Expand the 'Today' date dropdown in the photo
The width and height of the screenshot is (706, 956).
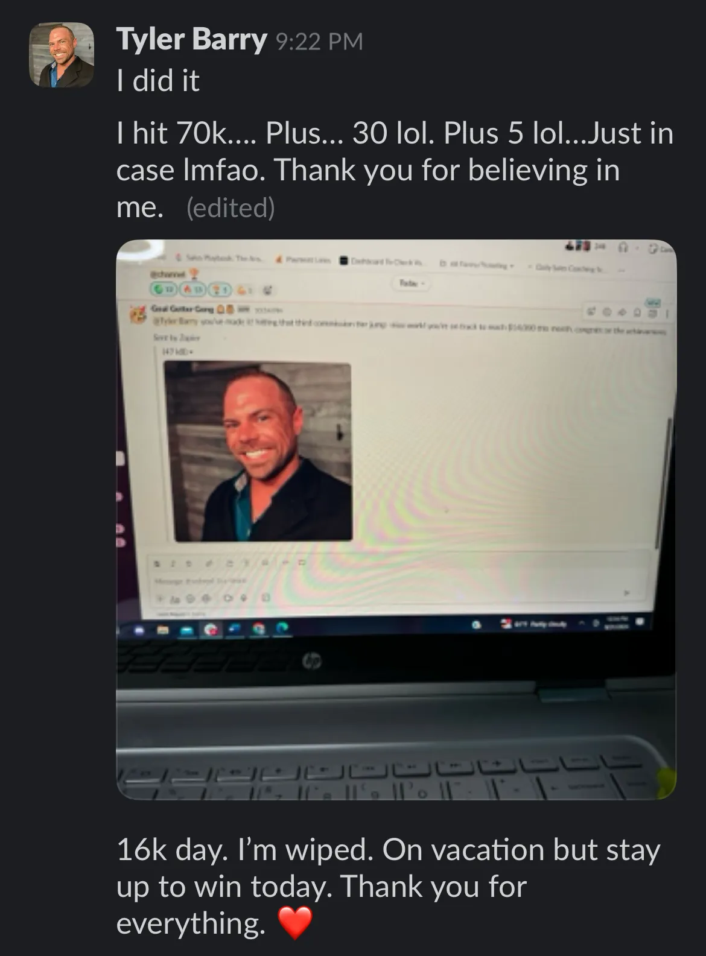(412, 283)
